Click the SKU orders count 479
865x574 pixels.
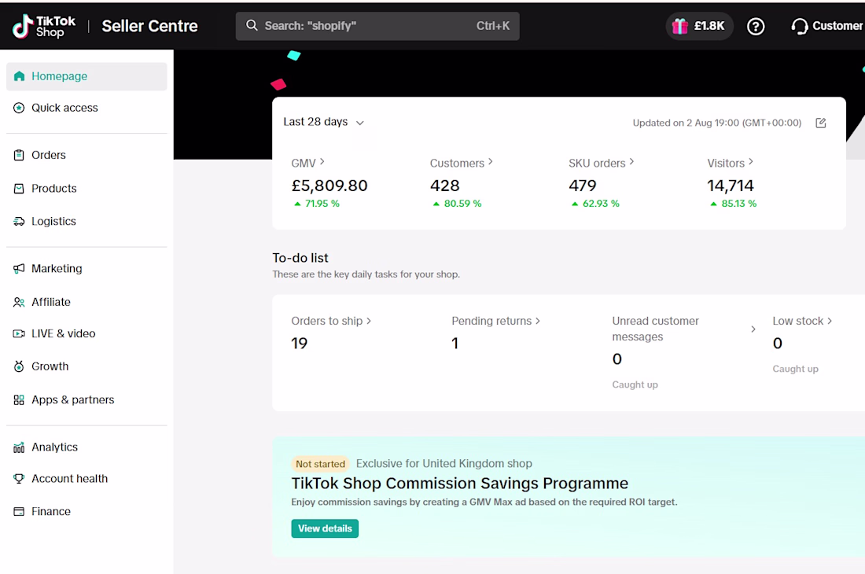coord(583,186)
